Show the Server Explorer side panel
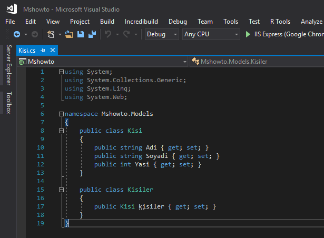The height and width of the screenshot is (238, 324). (x=8, y=65)
